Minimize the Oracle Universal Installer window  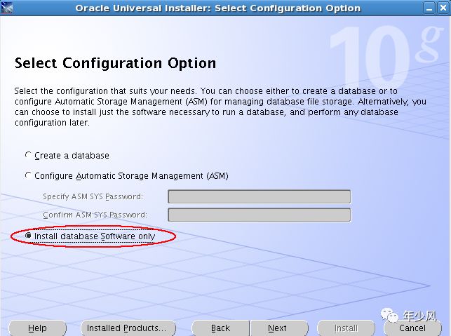[x=430, y=8]
